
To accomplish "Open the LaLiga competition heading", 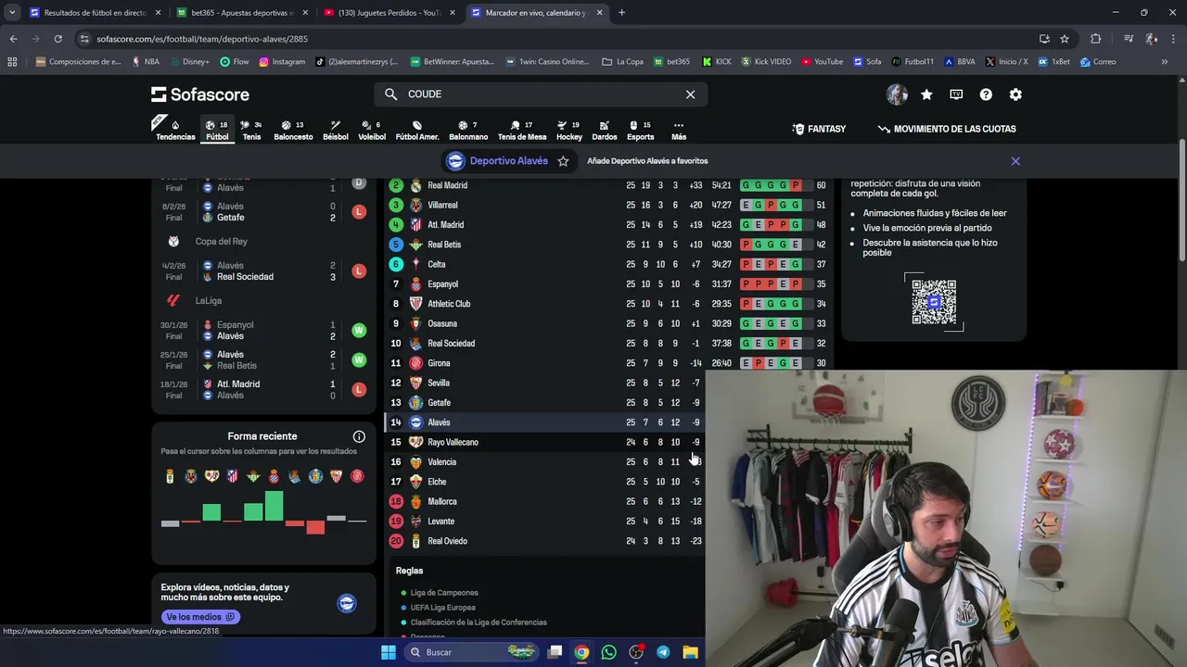I will (209, 301).
